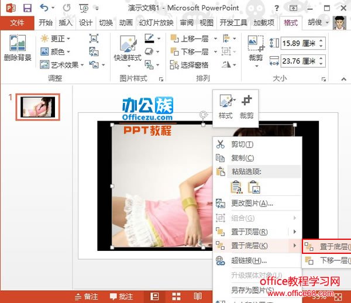
Task: Choose Hyperlink (超链接) menu item
Action: (x=257, y=260)
